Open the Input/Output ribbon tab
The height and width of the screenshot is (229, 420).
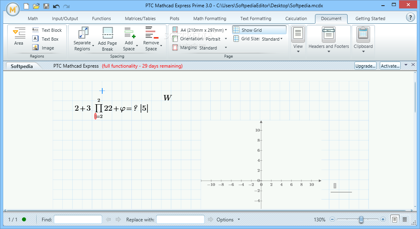pyautogui.click(x=65, y=19)
